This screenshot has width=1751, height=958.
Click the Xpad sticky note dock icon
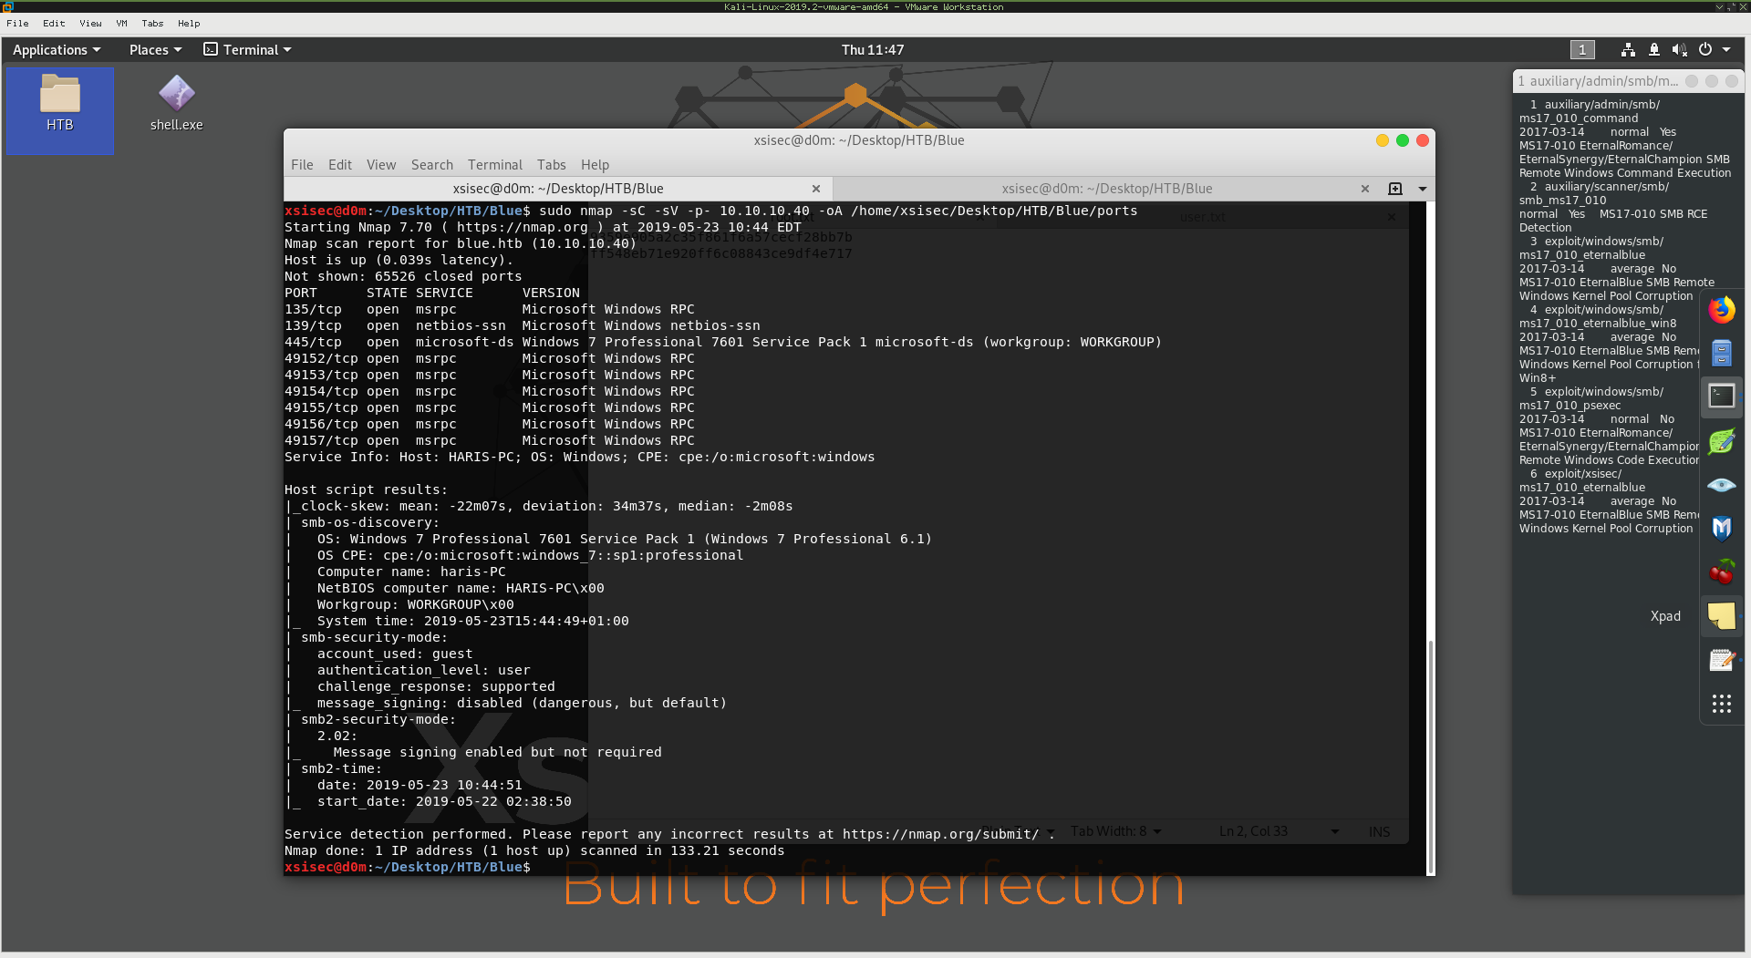click(1722, 616)
